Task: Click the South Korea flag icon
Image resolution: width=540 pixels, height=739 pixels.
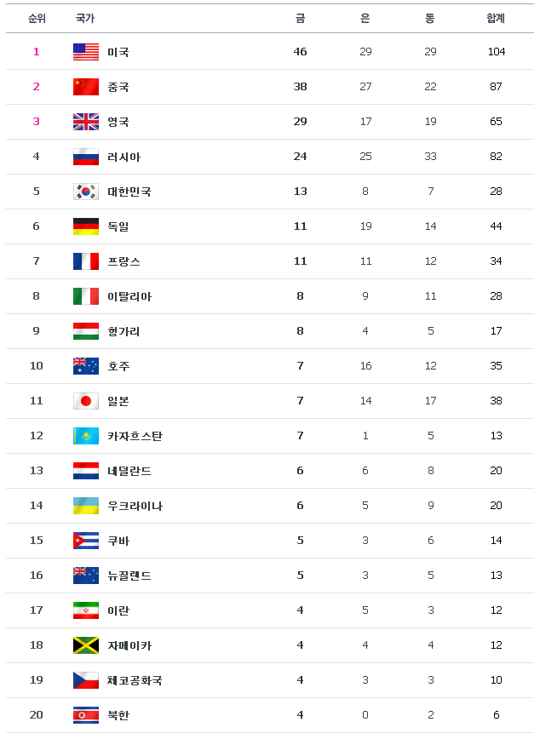Action: [x=86, y=192]
